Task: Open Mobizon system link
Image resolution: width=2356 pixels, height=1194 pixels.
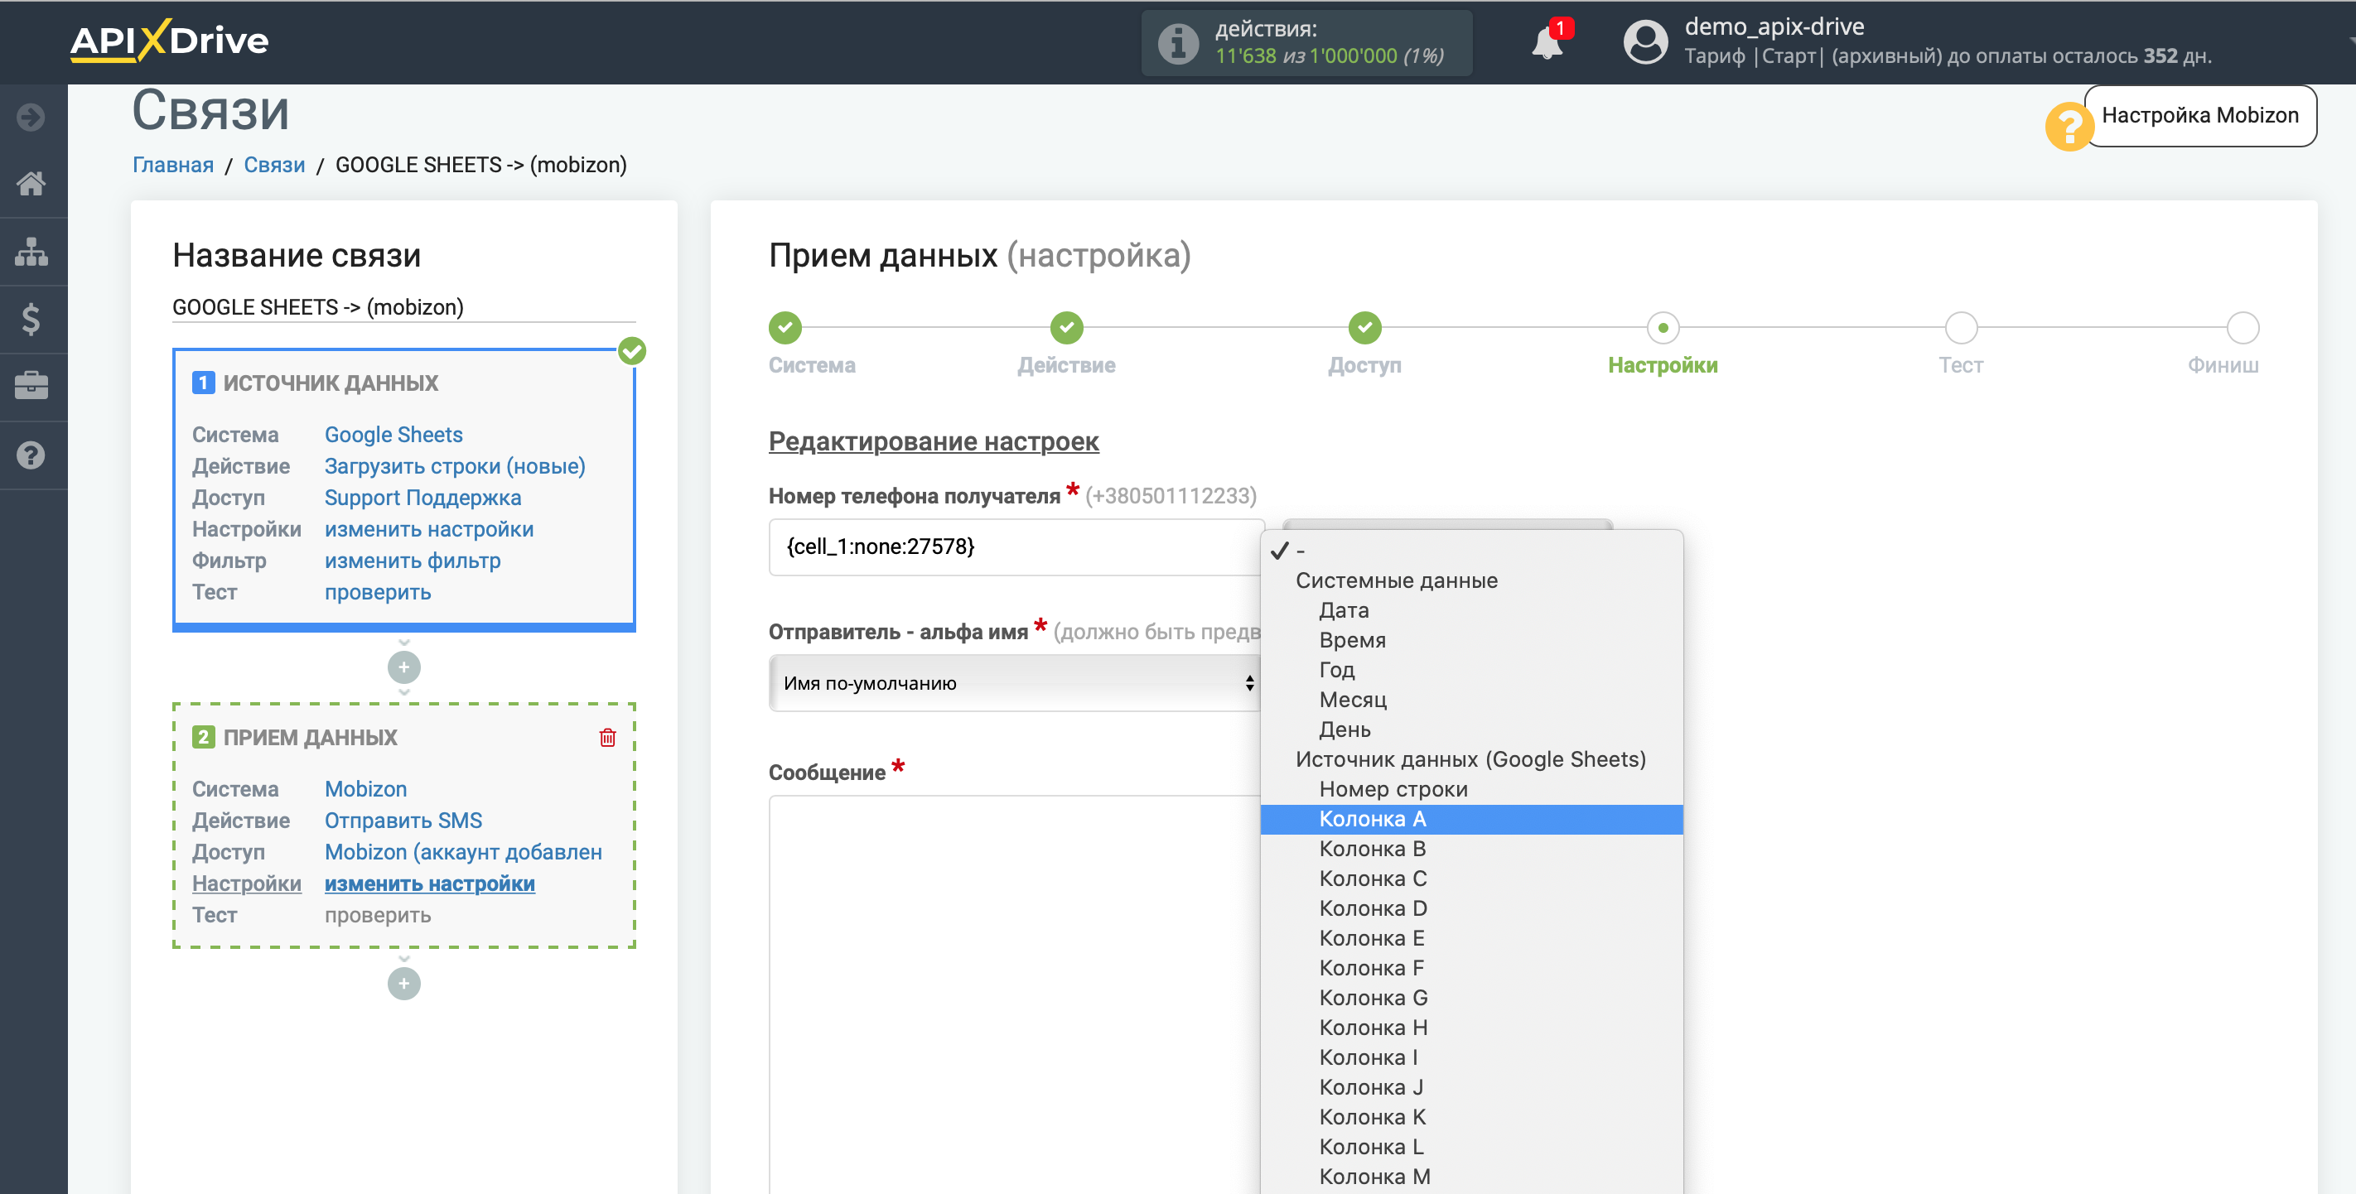Action: pyautogui.click(x=366, y=789)
